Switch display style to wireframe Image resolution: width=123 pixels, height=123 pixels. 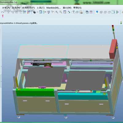(x=101, y=12)
